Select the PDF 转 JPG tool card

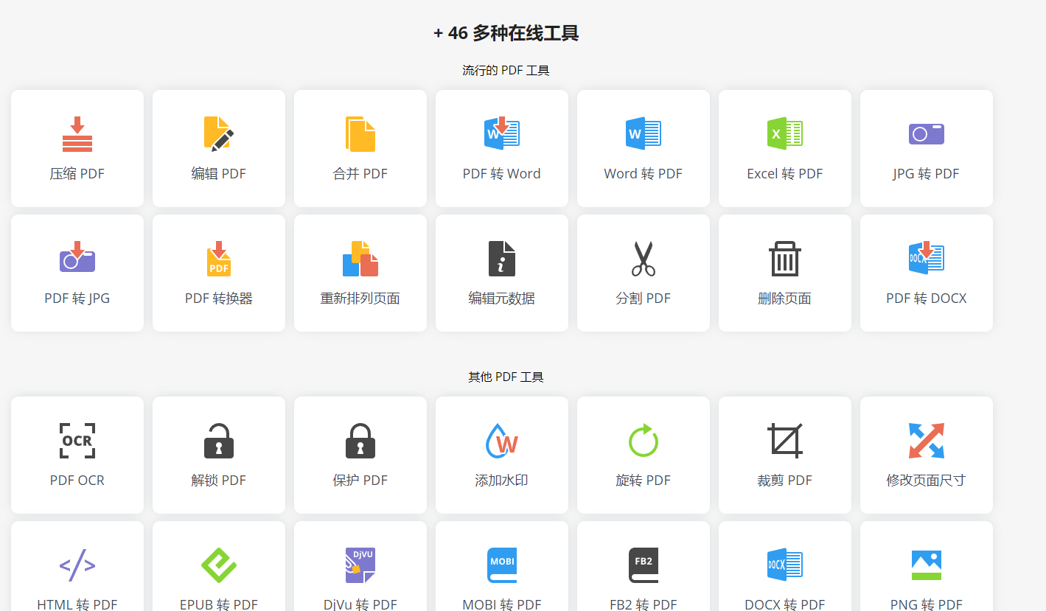(x=77, y=273)
